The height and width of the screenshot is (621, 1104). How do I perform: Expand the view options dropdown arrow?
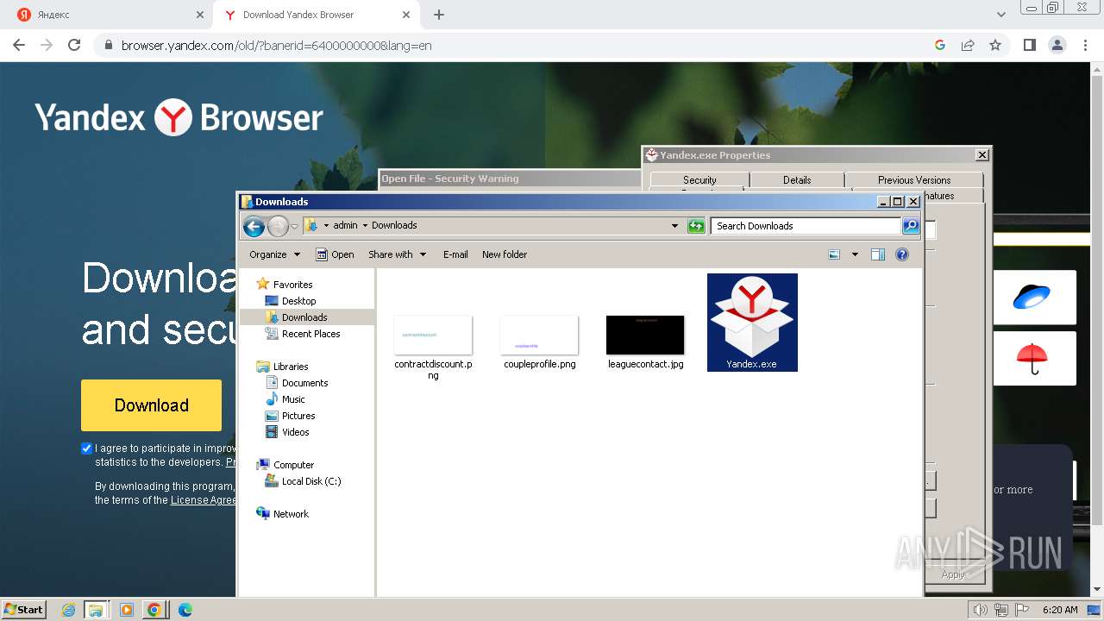[855, 254]
